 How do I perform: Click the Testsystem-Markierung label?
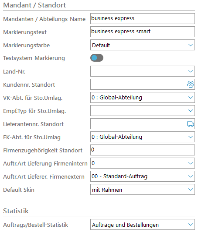click(x=34, y=58)
